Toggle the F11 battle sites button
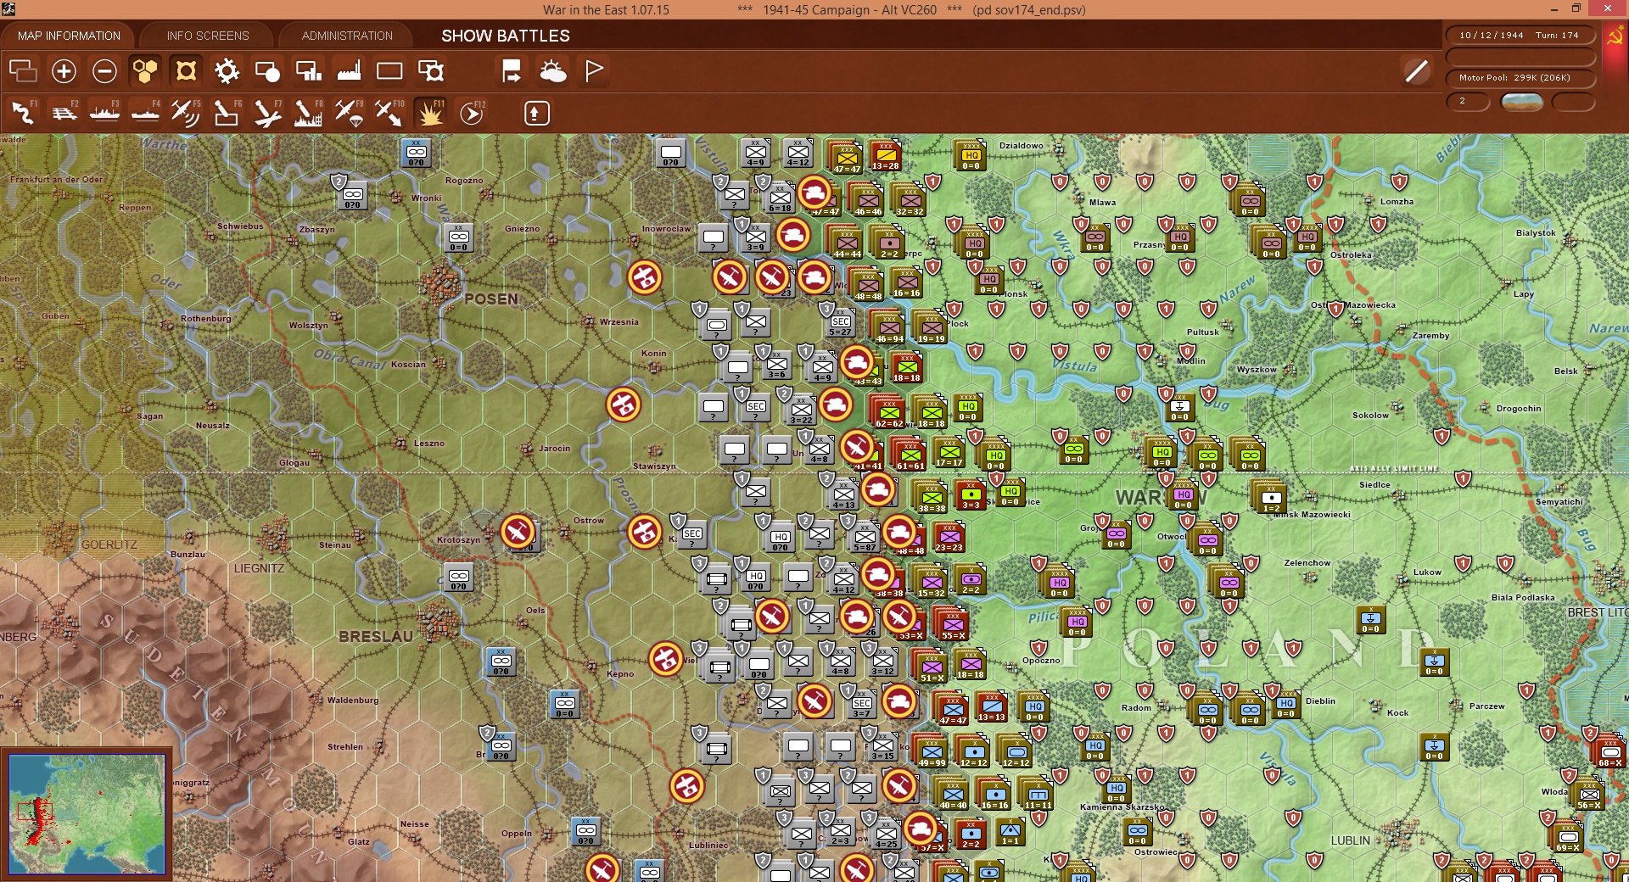This screenshot has height=882, width=1629. coord(430,113)
